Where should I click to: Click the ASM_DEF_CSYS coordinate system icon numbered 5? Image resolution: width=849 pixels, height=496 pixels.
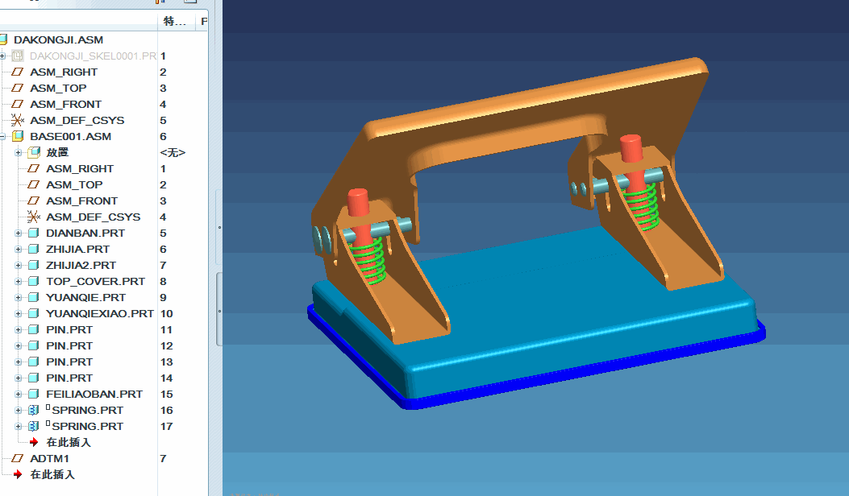click(x=17, y=120)
